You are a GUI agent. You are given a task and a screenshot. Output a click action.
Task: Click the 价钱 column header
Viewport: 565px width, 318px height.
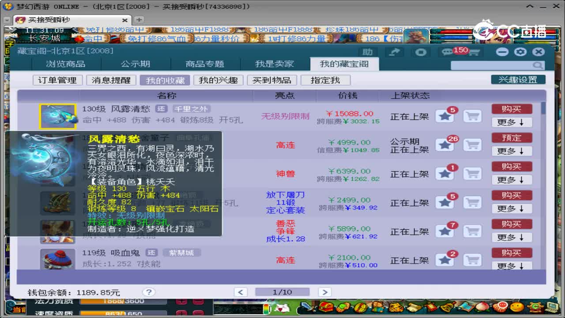(x=347, y=95)
